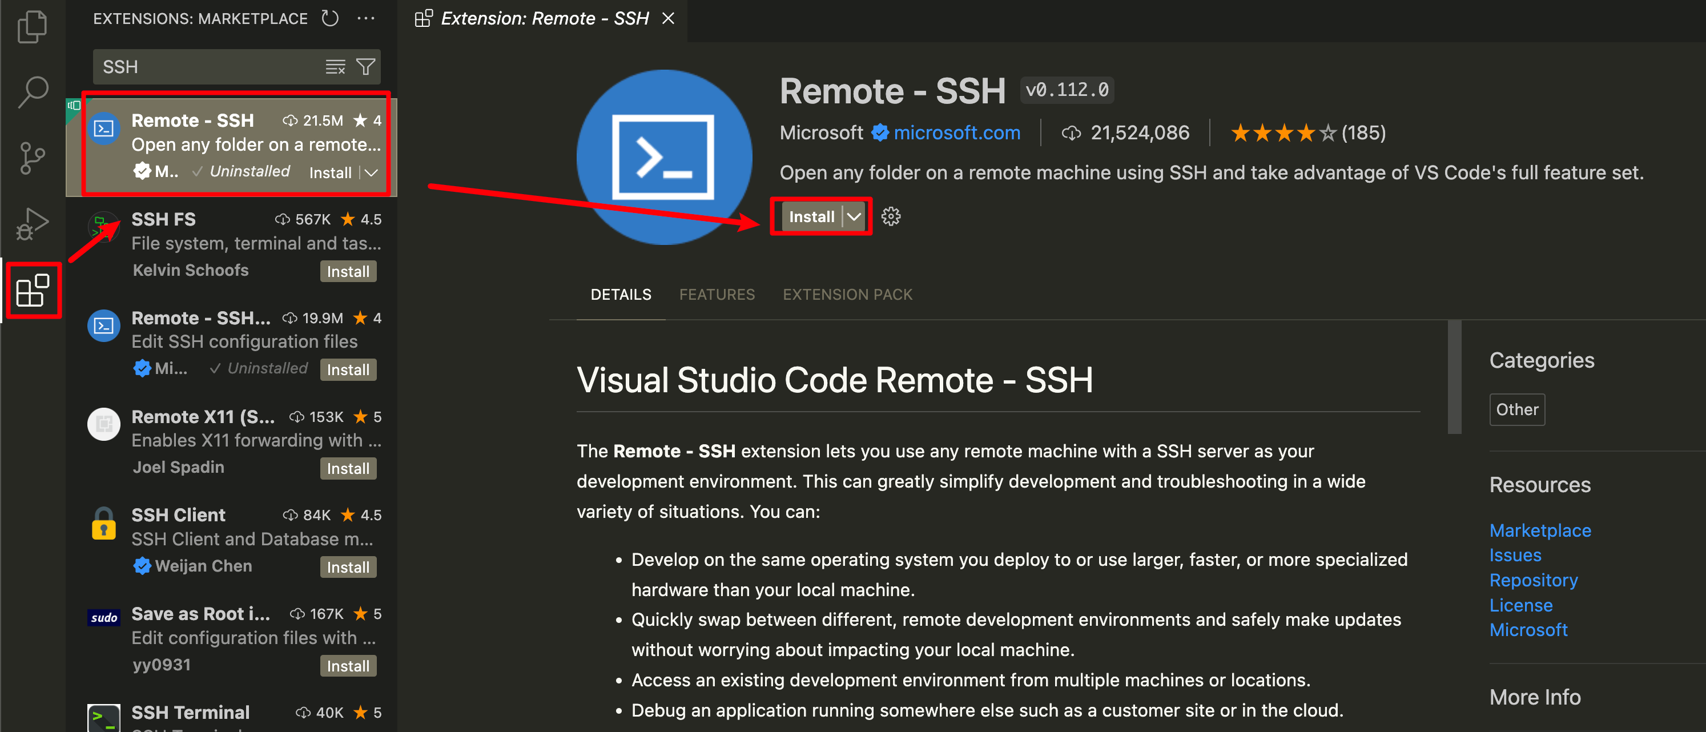Click the details page vertical scrollbar

pyautogui.click(x=1454, y=377)
